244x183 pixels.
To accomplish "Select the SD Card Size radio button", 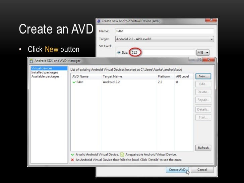I will click(119, 52).
